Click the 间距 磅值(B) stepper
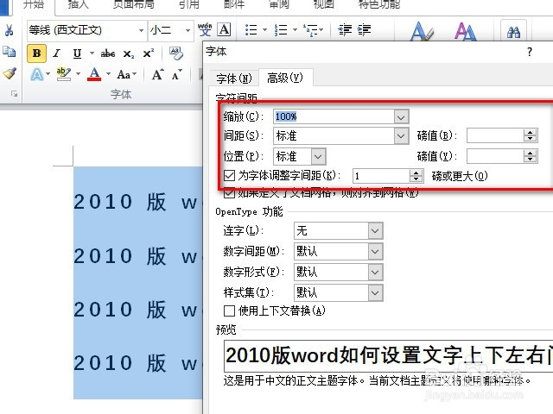553x414 pixels. coord(530,135)
